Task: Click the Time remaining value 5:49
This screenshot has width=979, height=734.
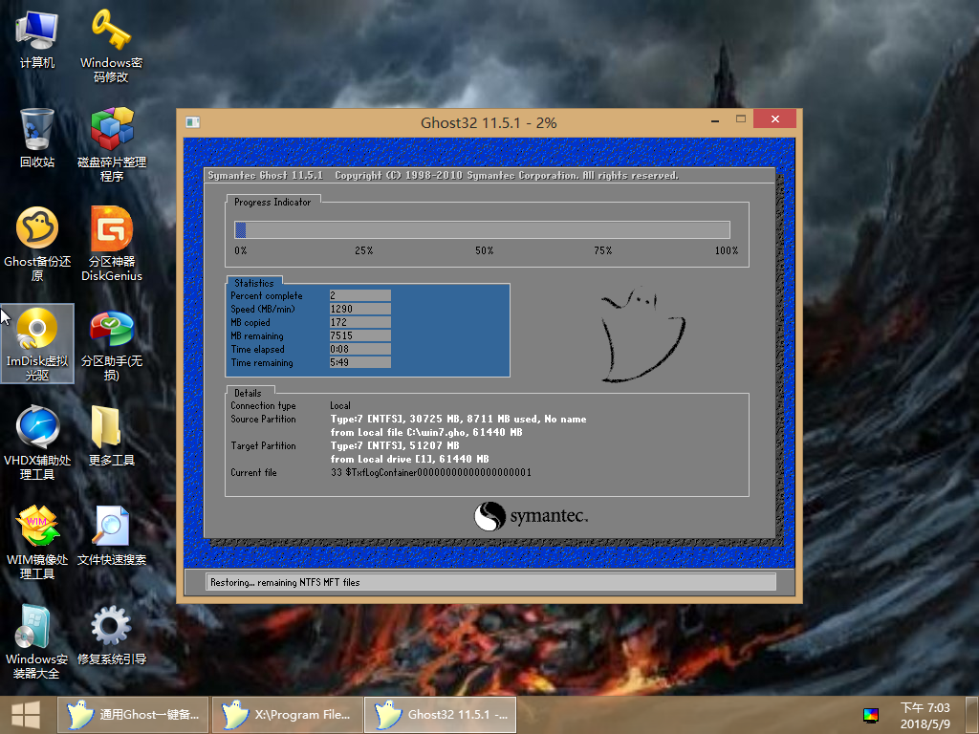Action: (360, 362)
